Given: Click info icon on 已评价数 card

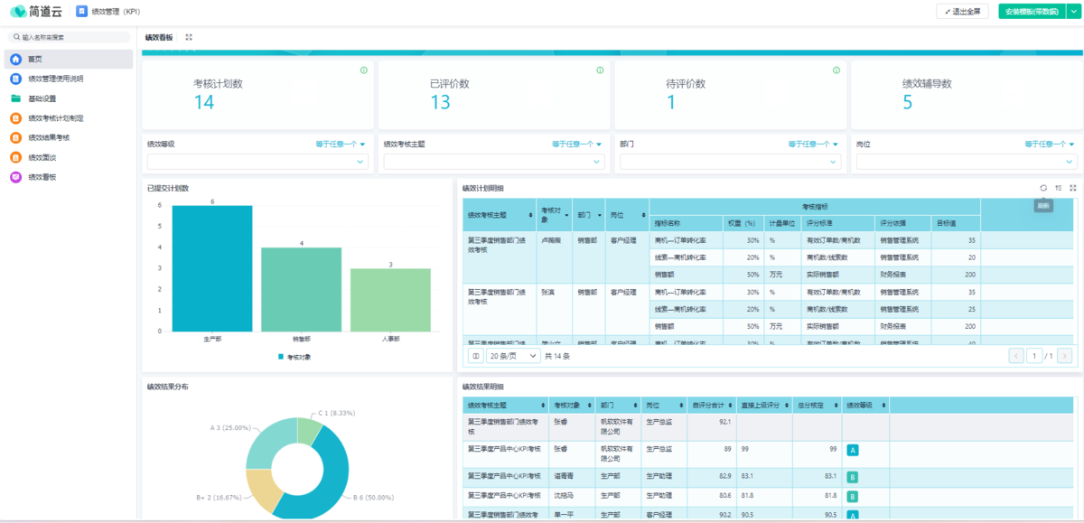Looking at the screenshot, I should tap(600, 70).
